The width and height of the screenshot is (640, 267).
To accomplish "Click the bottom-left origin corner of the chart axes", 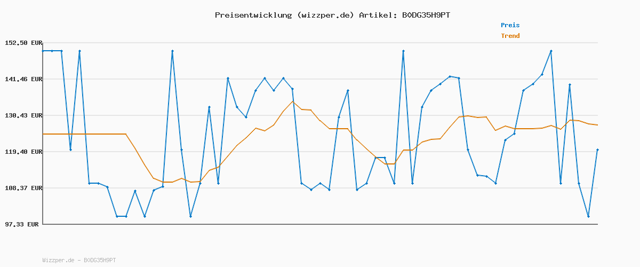I will click(x=43, y=224).
